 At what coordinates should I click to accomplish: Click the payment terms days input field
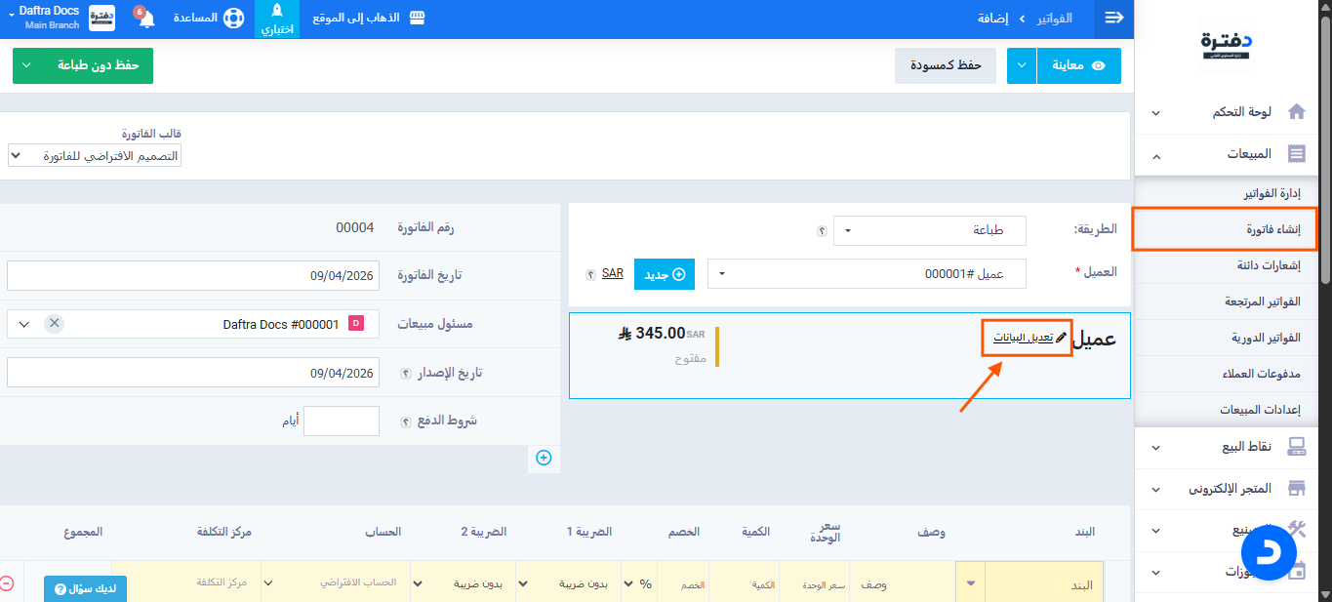(x=341, y=421)
